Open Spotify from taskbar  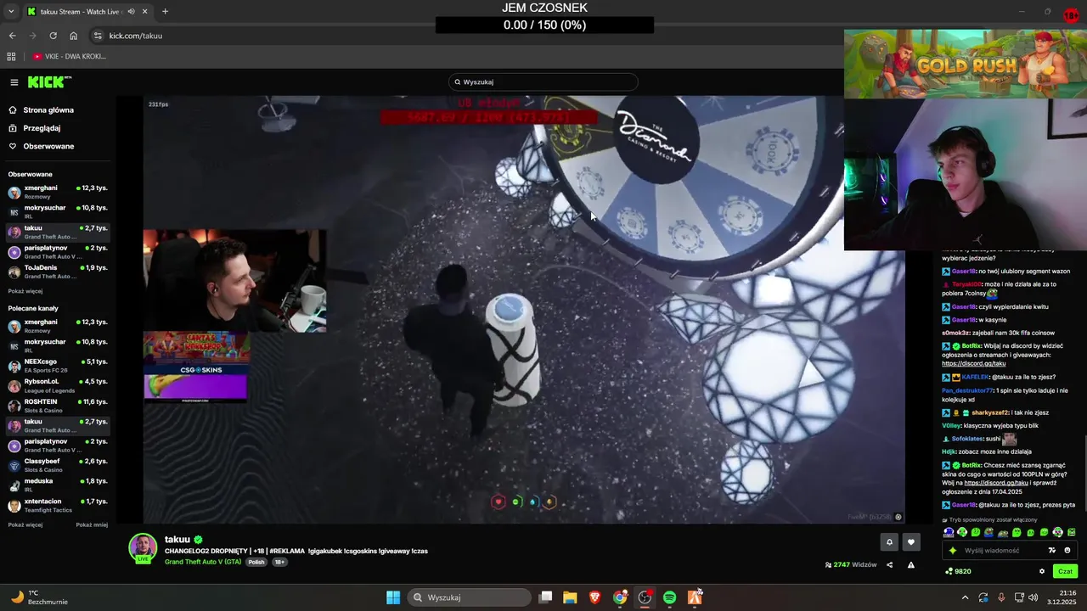click(669, 597)
